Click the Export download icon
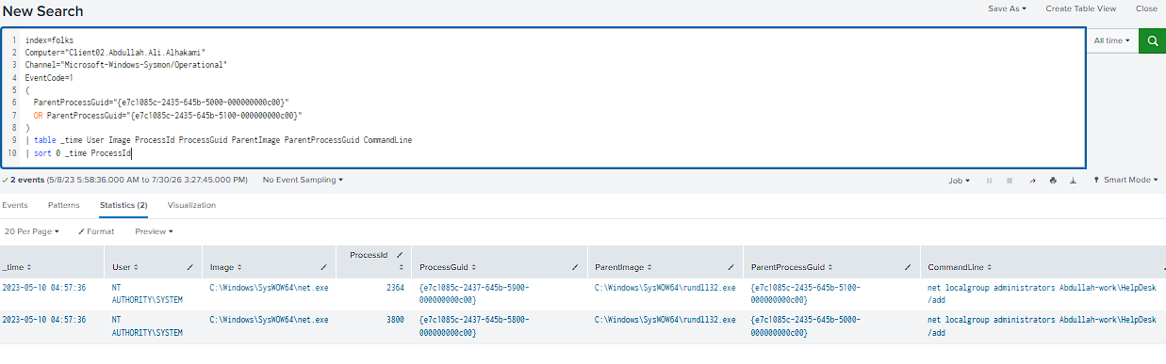This screenshot has width=1166, height=364. [1074, 180]
